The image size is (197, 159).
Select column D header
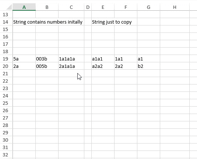pos(88,7)
